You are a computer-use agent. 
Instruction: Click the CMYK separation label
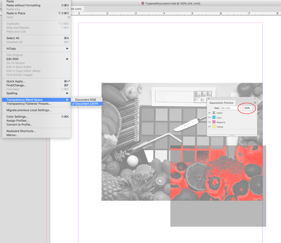click(219, 113)
